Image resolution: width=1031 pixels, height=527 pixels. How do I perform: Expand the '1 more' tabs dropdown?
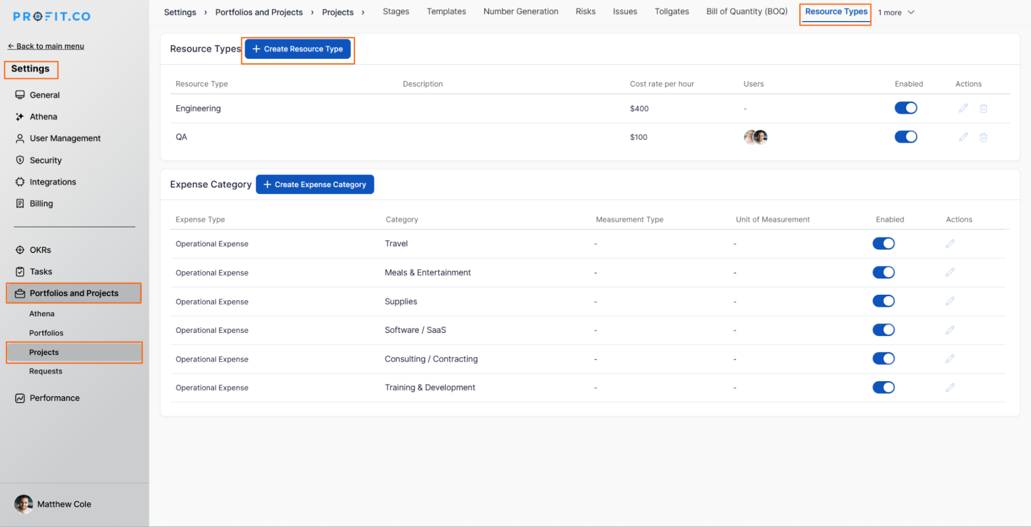896,12
